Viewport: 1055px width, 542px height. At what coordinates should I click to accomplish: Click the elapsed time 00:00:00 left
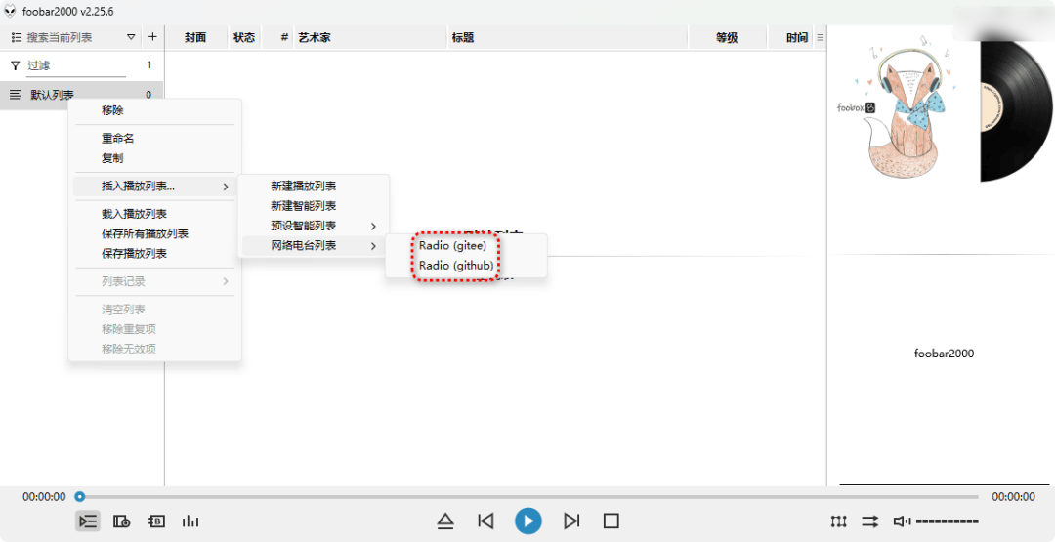[44, 497]
